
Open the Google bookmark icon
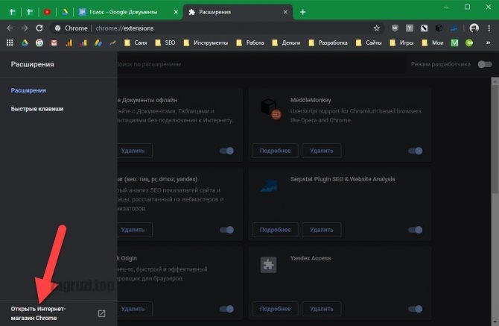coord(39,43)
